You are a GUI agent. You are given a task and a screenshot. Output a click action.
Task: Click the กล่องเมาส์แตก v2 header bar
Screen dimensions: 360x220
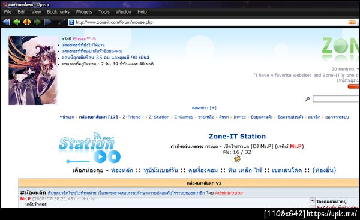point(188,183)
